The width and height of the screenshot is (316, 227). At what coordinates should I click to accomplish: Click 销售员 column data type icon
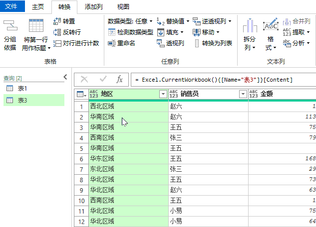click(x=174, y=94)
